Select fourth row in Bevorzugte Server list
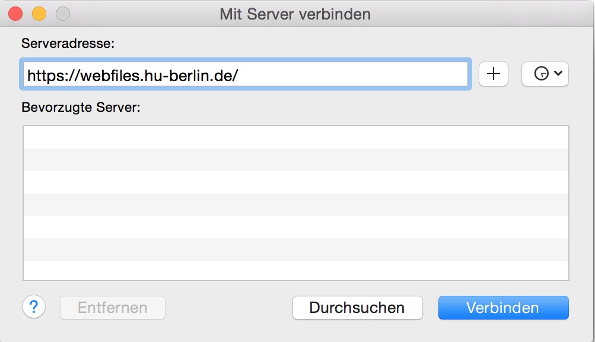Viewport: 595px width, 342px height. tap(295, 205)
